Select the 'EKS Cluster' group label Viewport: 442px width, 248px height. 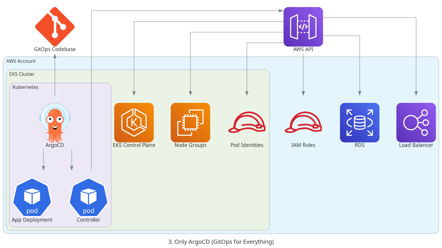(22, 74)
